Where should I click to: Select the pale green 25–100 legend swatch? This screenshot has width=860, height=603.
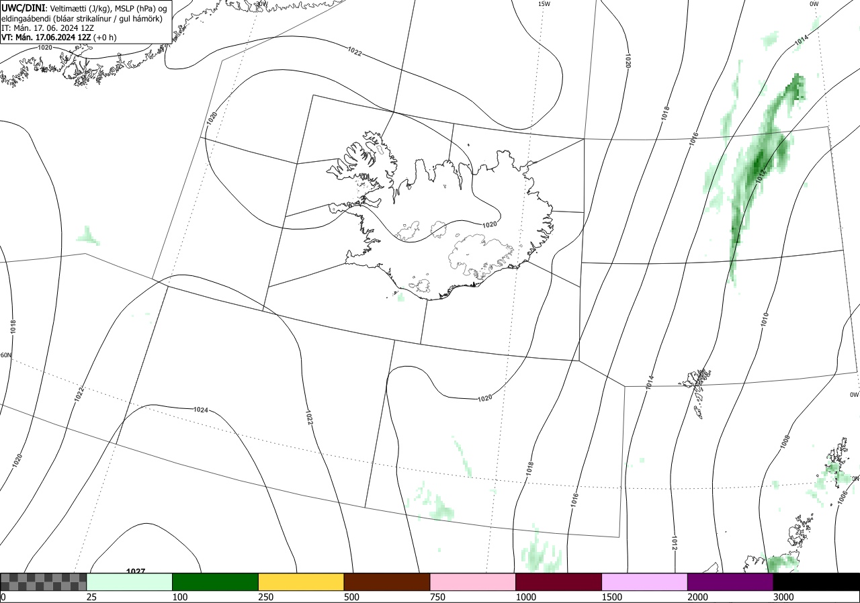click(x=130, y=582)
